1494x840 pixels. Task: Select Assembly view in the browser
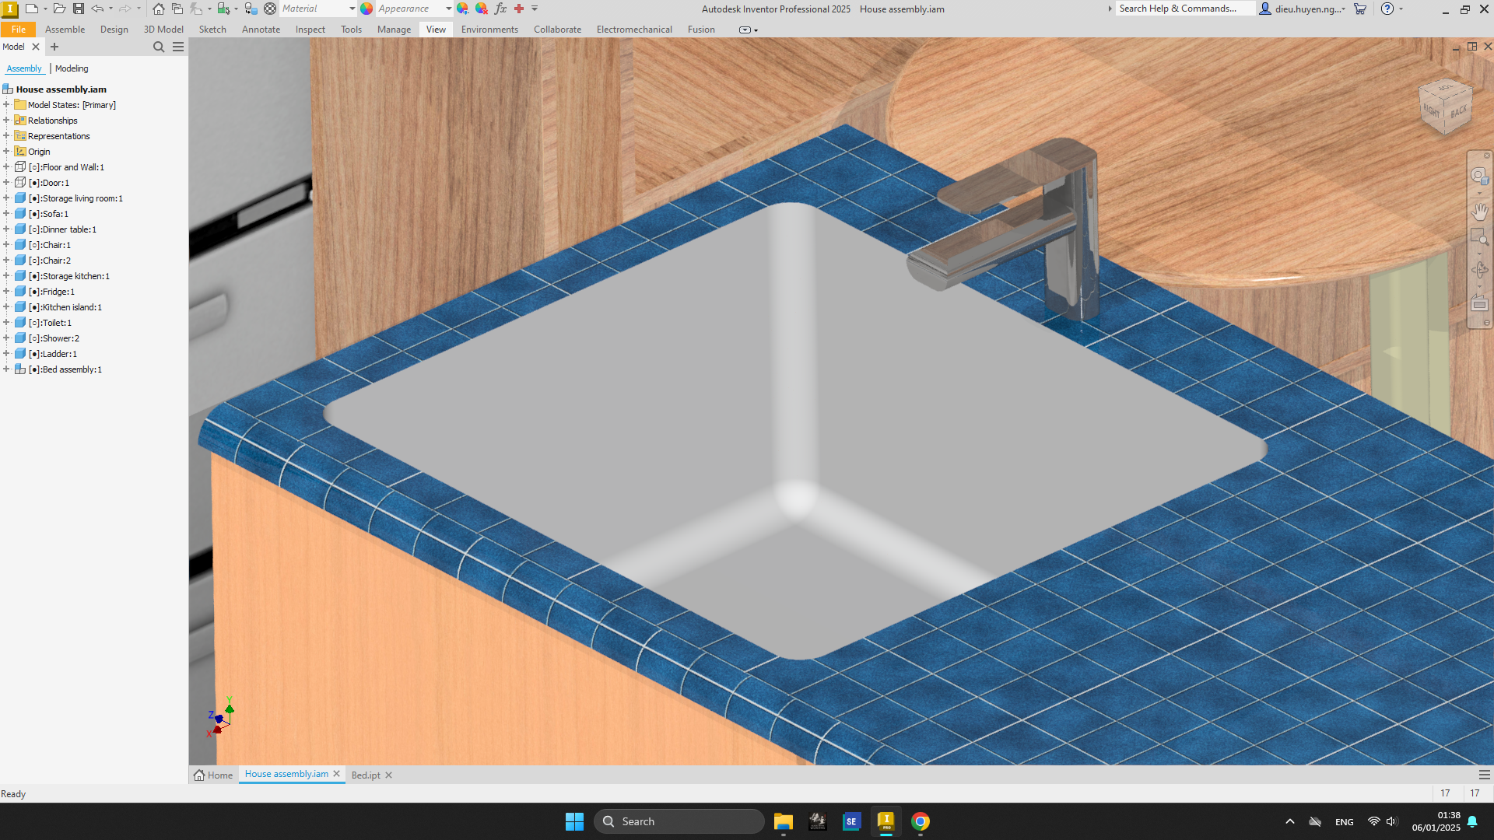click(24, 68)
